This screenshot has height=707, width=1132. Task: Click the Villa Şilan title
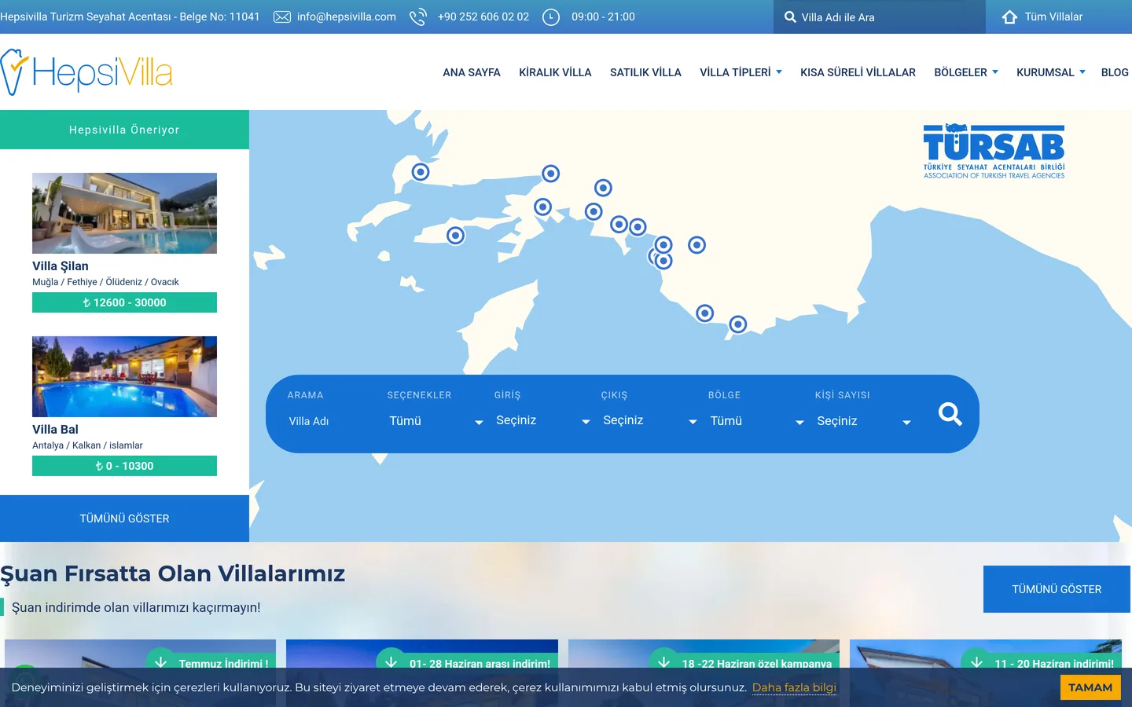[61, 266]
